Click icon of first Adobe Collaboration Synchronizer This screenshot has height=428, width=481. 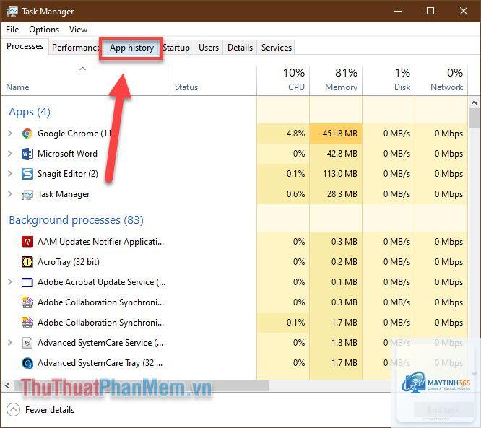[27, 302]
